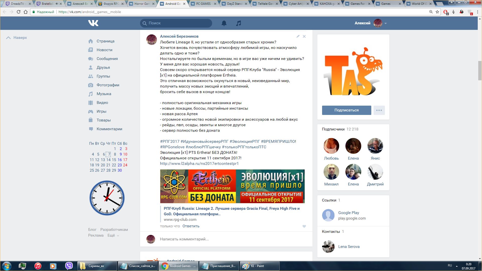Screen dimensions: 482x271
Task: Click the Сообщения chat bubble icon
Action: (x=91, y=59)
